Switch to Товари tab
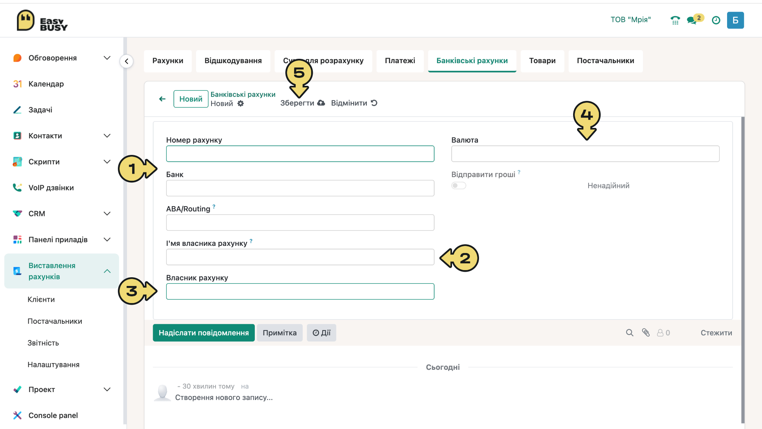This screenshot has width=762, height=429. click(x=543, y=61)
